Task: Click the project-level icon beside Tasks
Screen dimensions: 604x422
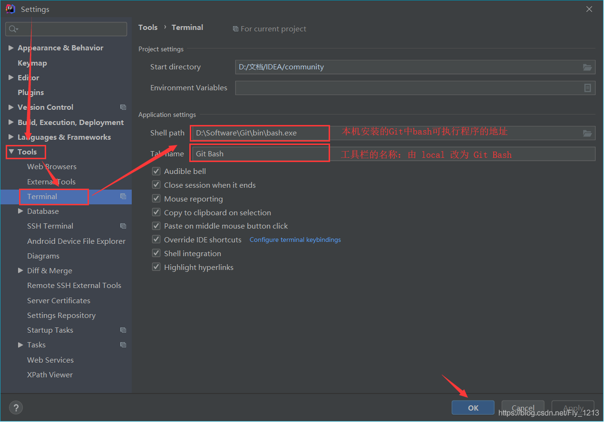Action: 123,345
